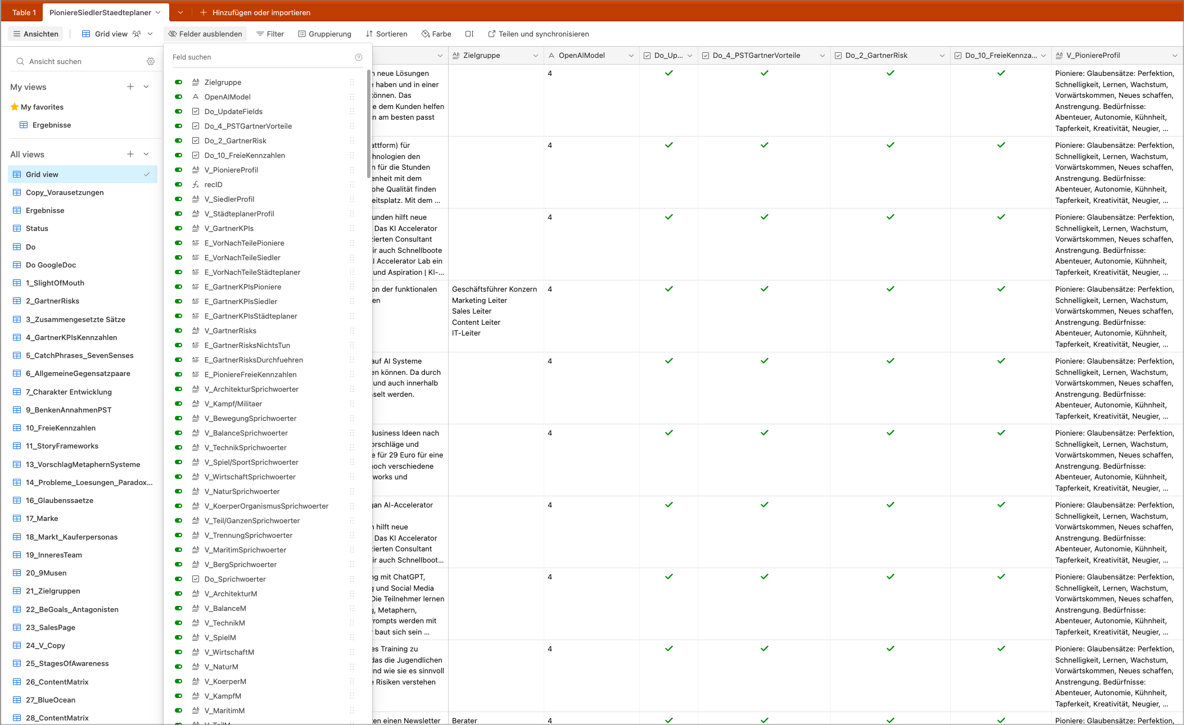Viewport: 1184px width, 725px height.
Task: Toggle visibility of Zielgruppe field
Action: click(x=178, y=82)
